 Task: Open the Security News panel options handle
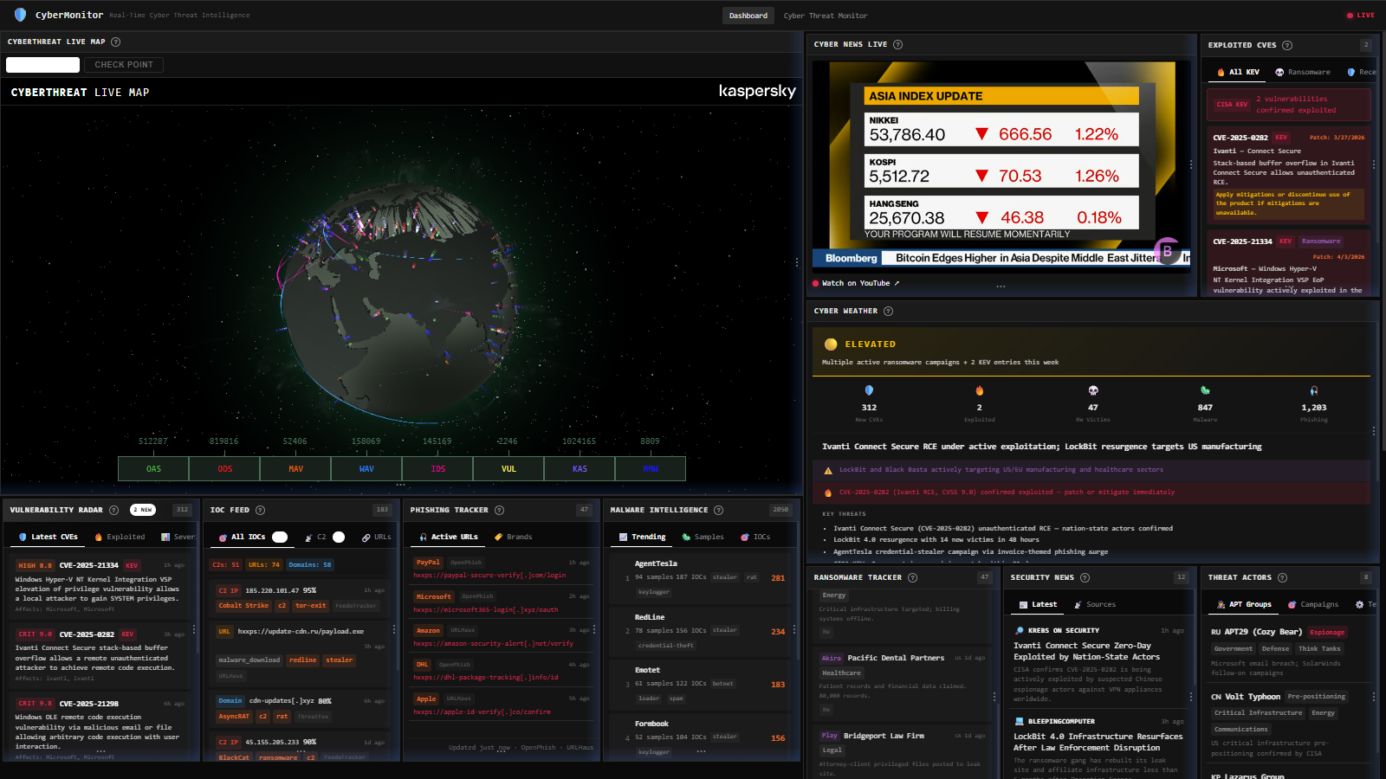click(1193, 696)
